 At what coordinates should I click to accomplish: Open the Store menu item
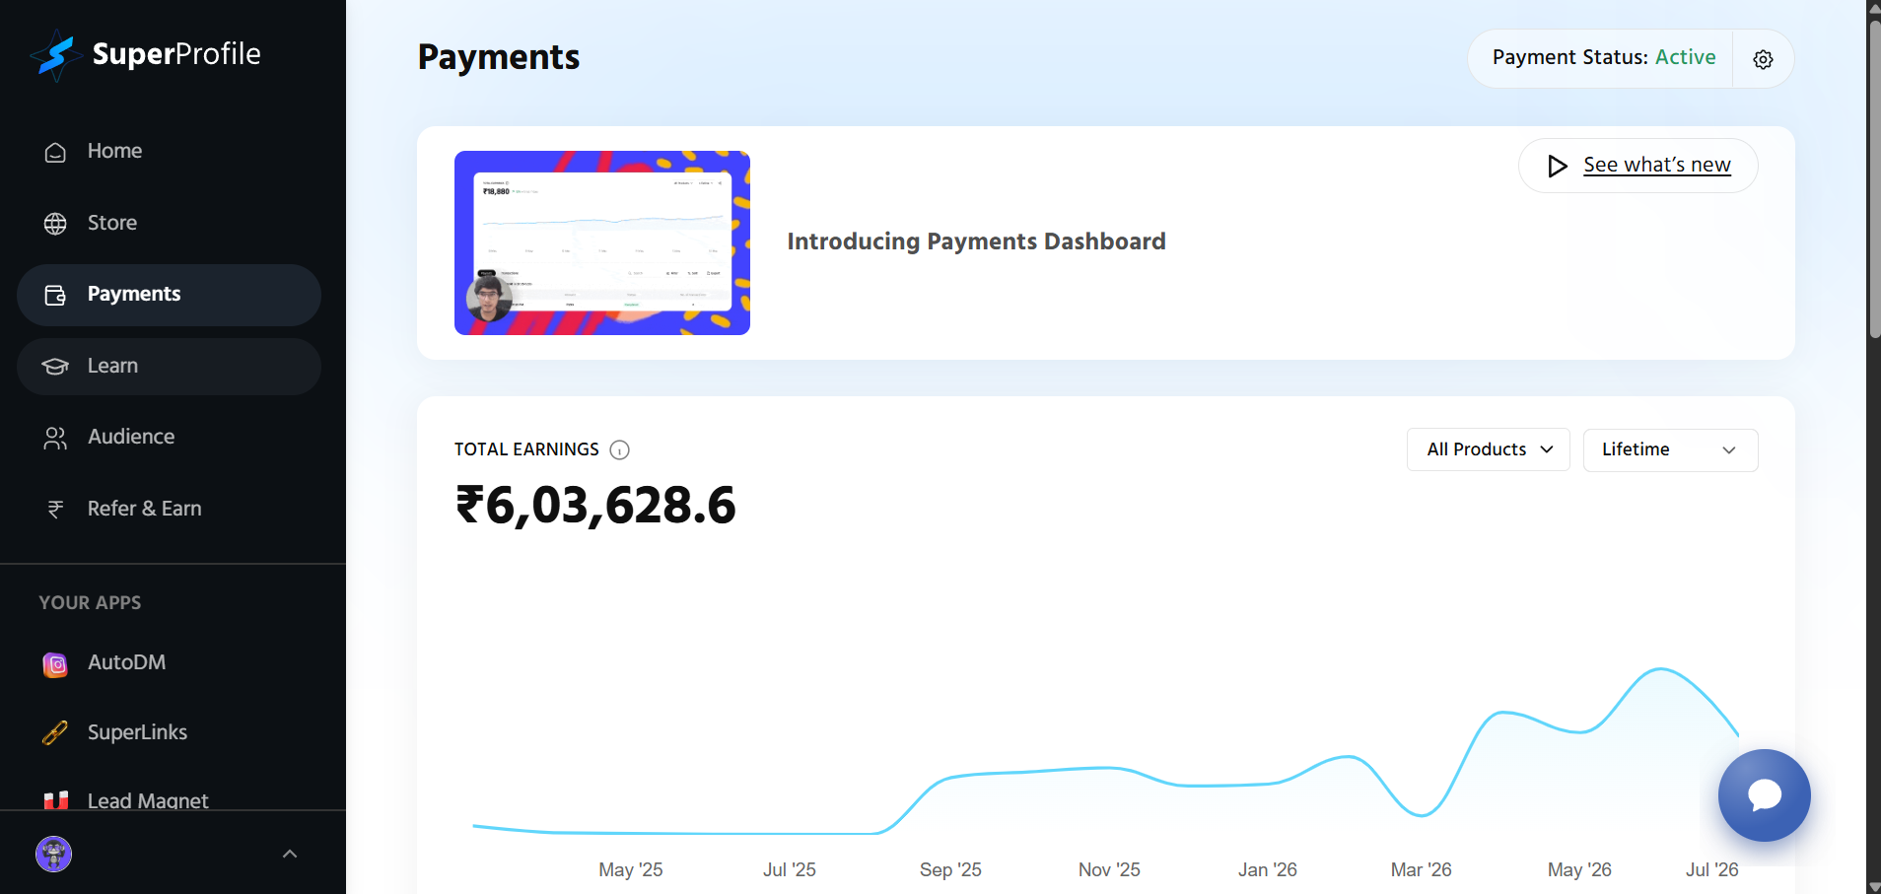pos(169,223)
